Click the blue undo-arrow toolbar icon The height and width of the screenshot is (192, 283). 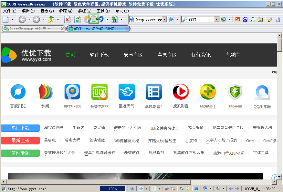(x=101, y=19)
